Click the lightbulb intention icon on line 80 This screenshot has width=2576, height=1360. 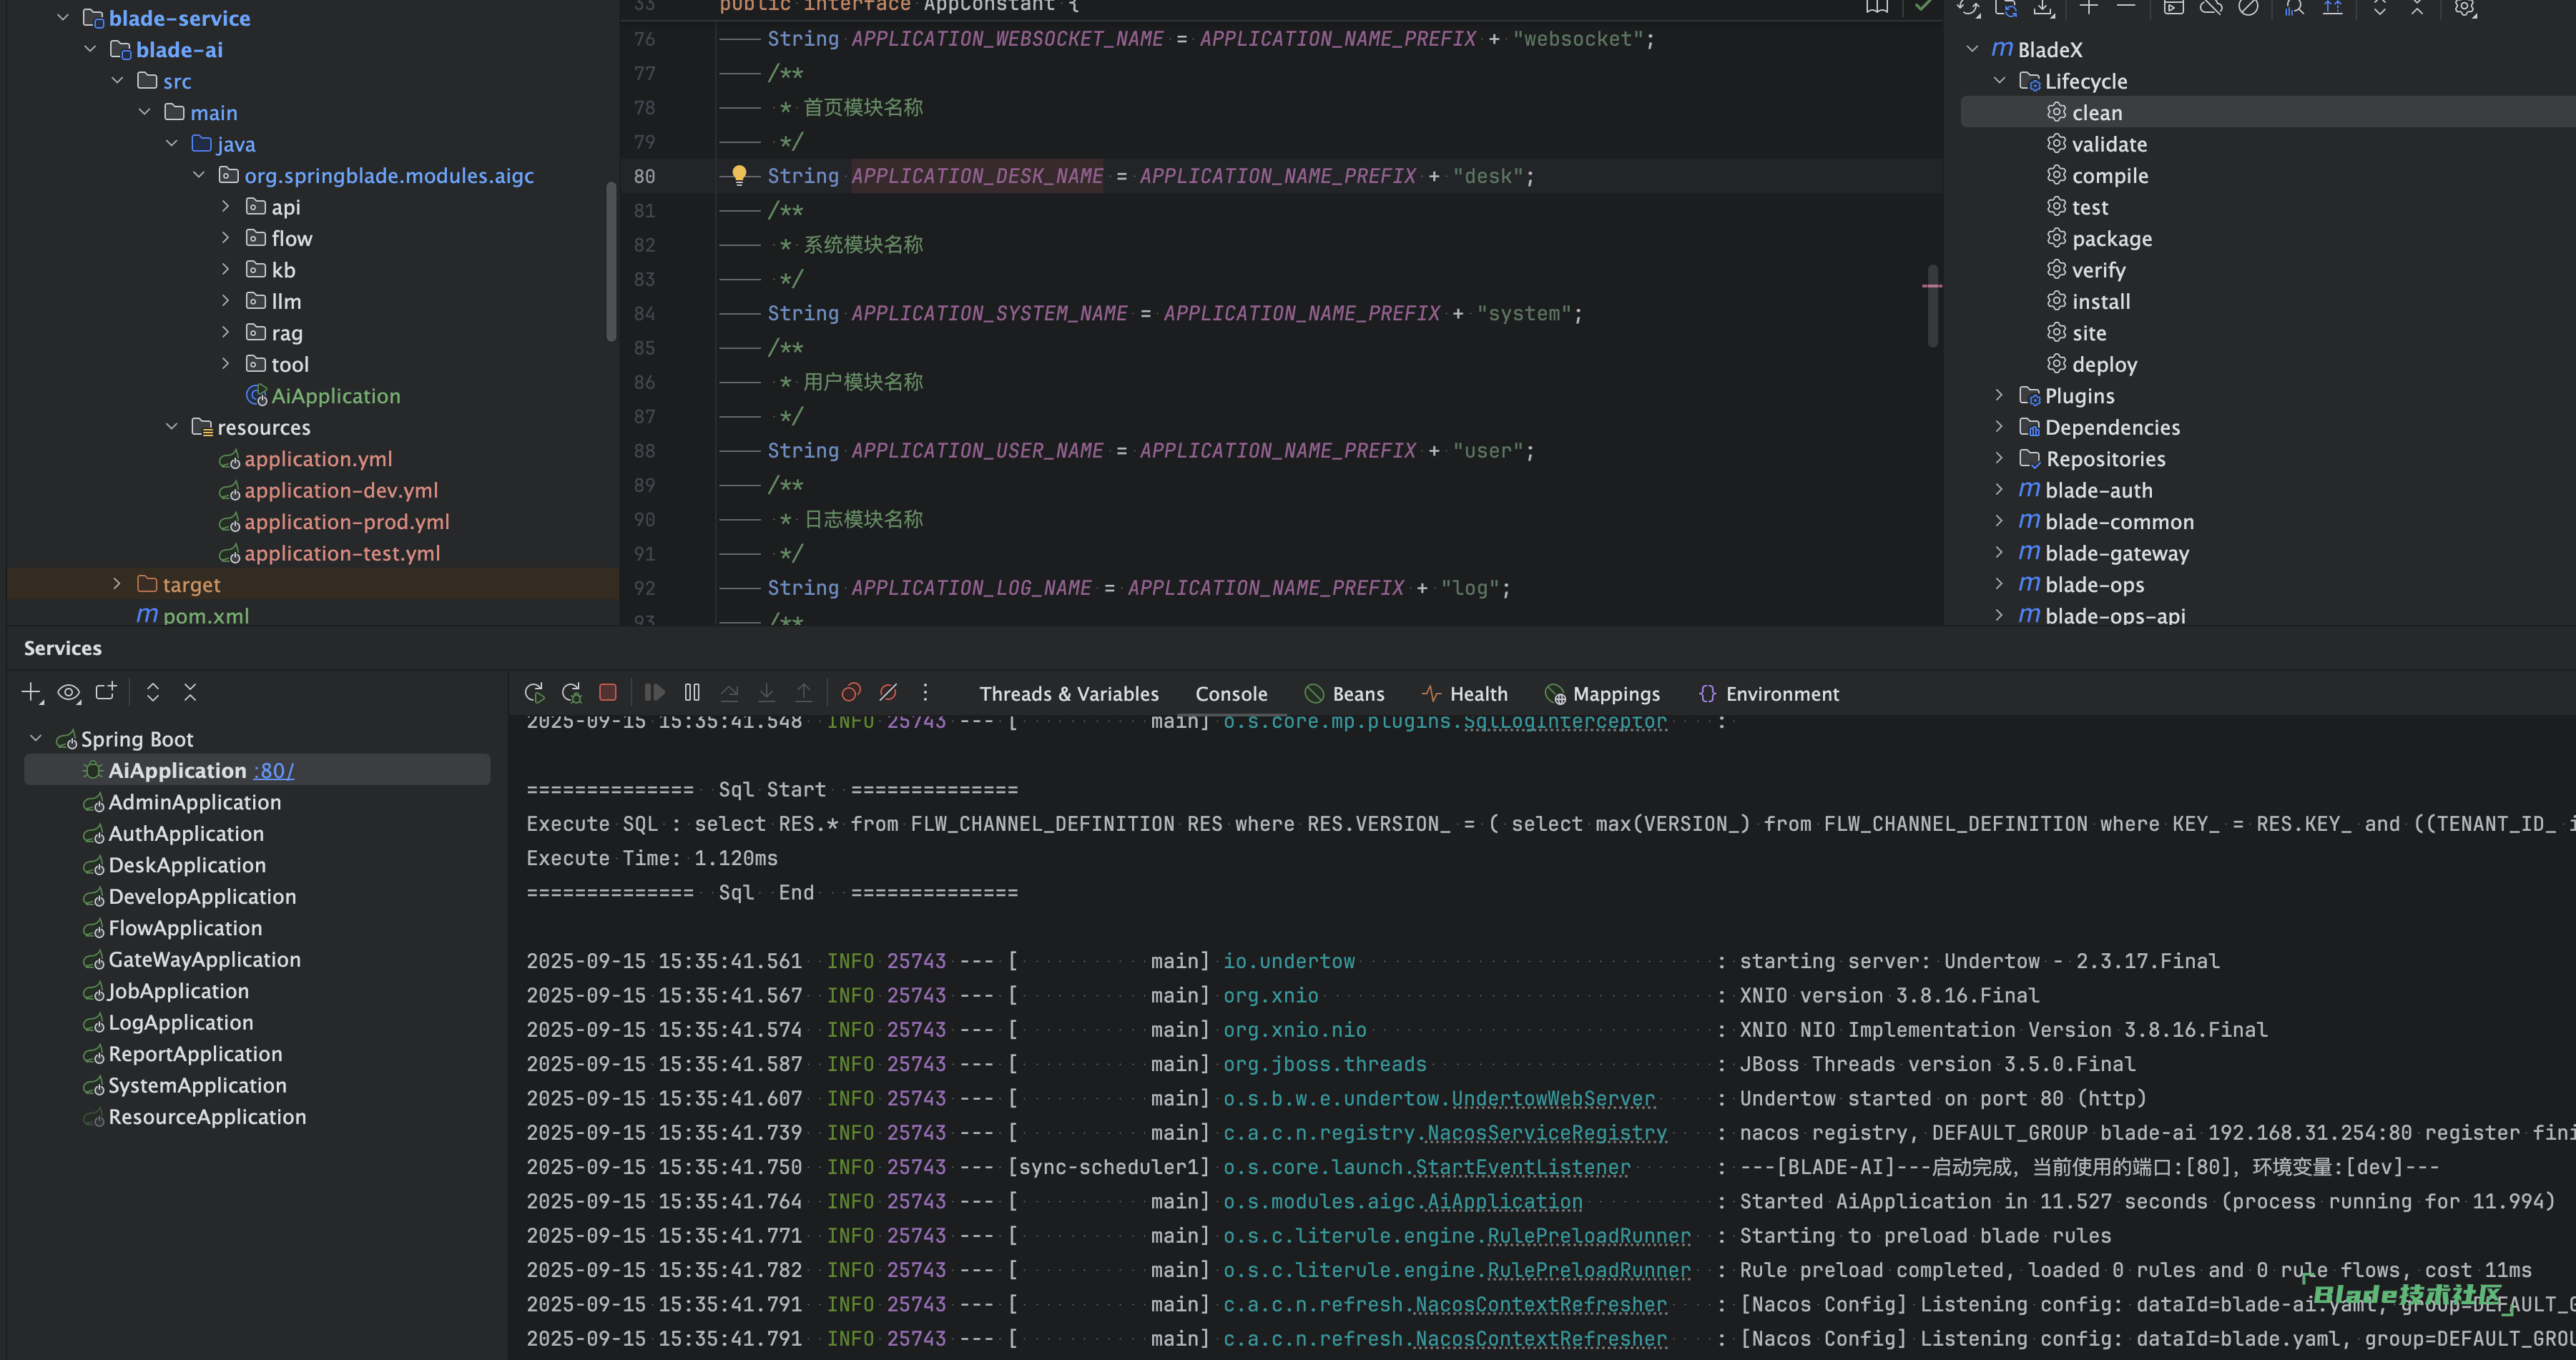click(739, 175)
